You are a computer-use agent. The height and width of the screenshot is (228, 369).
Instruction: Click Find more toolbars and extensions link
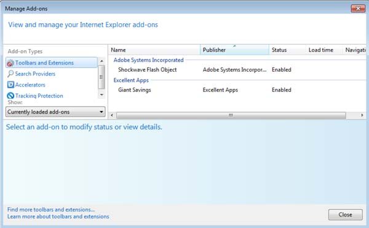(x=51, y=210)
